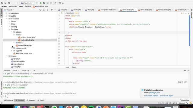
Task: Hide the terminal panel minus icon
Action: 188,70
